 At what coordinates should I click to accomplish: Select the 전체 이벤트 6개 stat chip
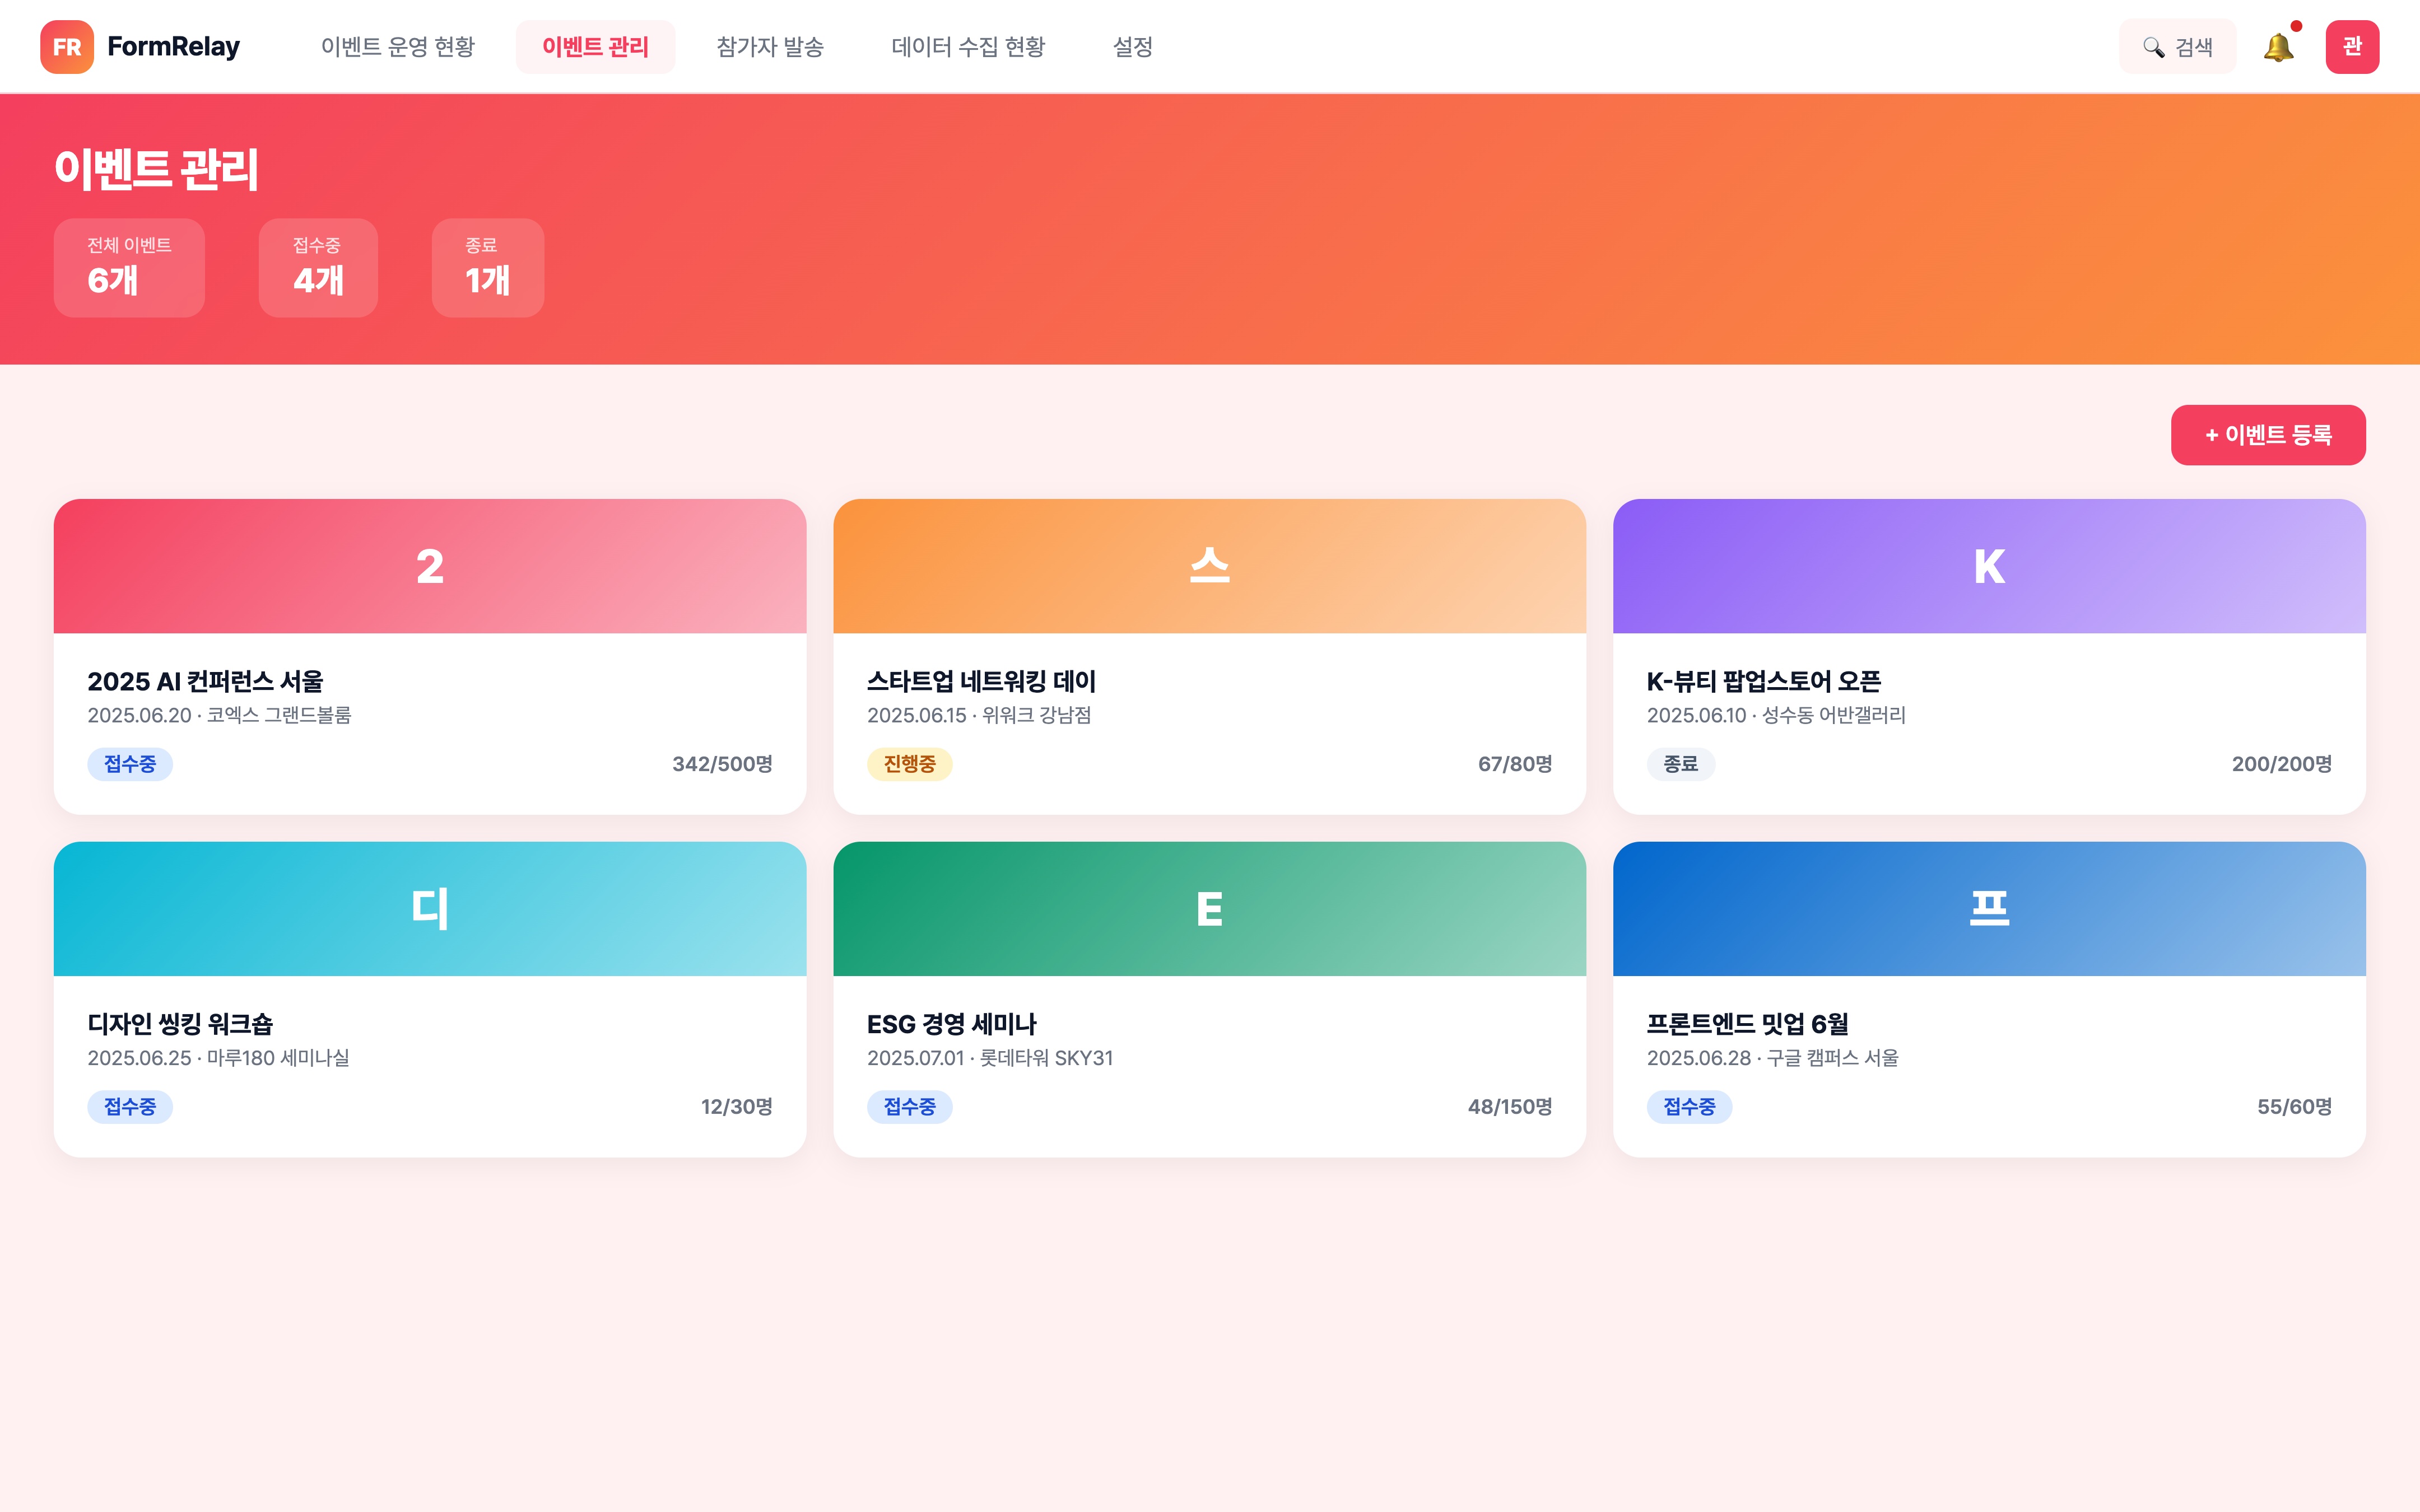click(129, 267)
